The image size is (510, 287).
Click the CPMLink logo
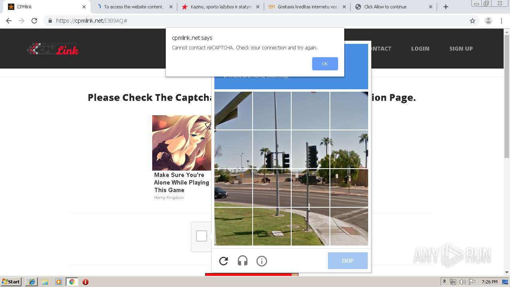53,49
